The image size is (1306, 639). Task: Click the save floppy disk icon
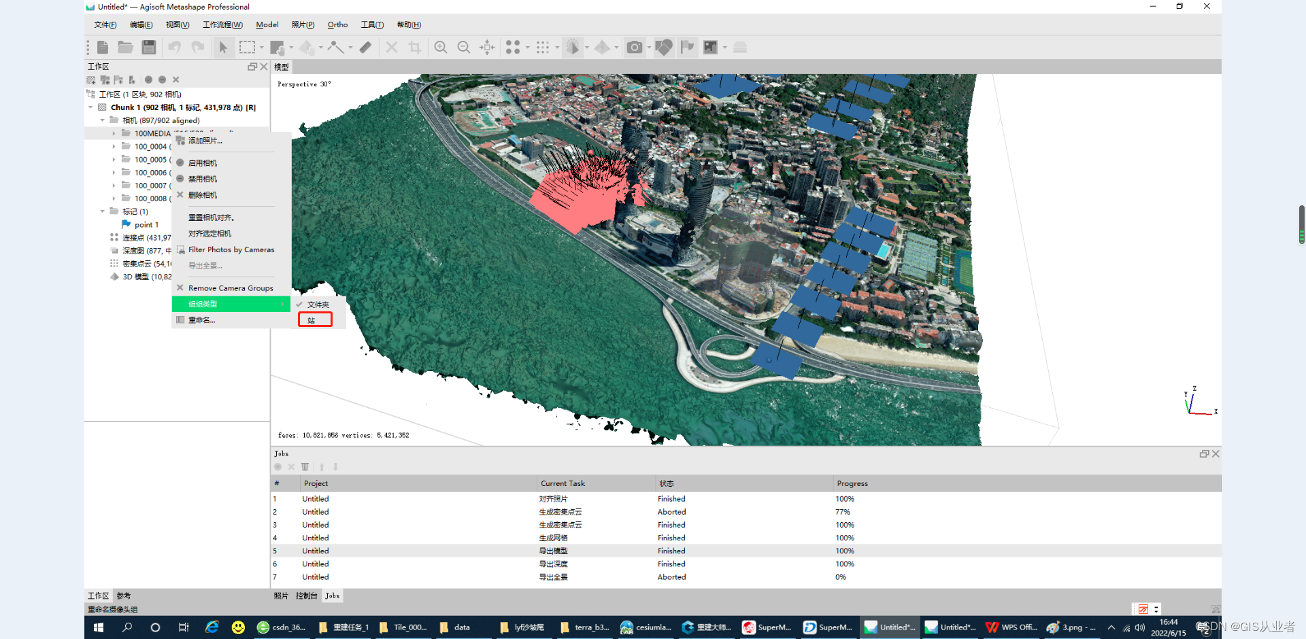click(149, 47)
